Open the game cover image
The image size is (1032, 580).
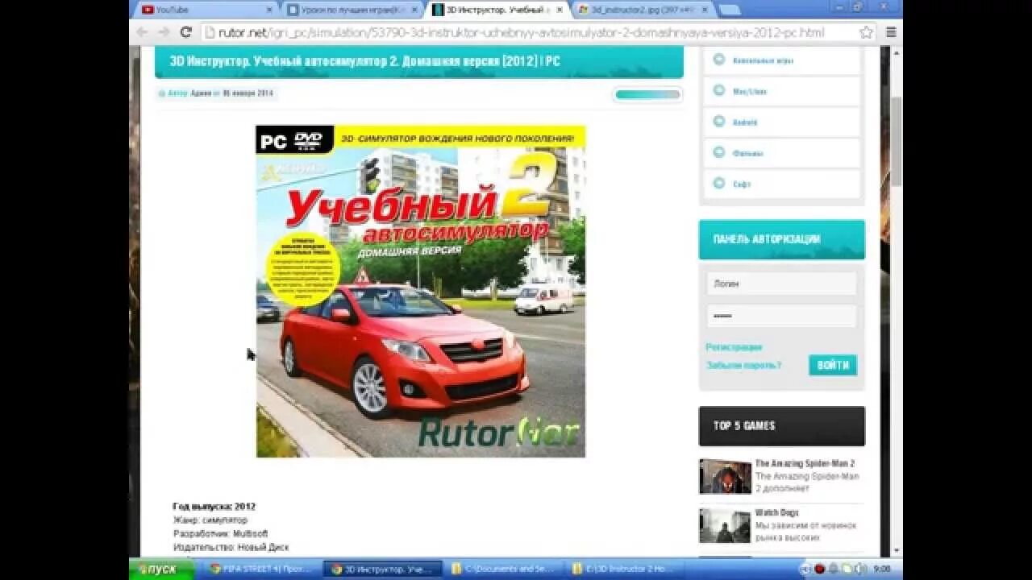421,292
